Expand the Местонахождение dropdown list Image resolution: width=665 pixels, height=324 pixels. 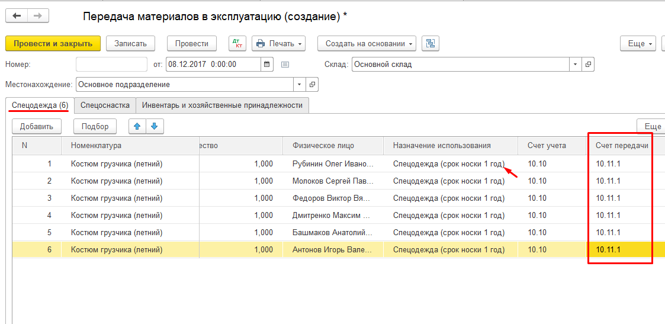click(300, 84)
